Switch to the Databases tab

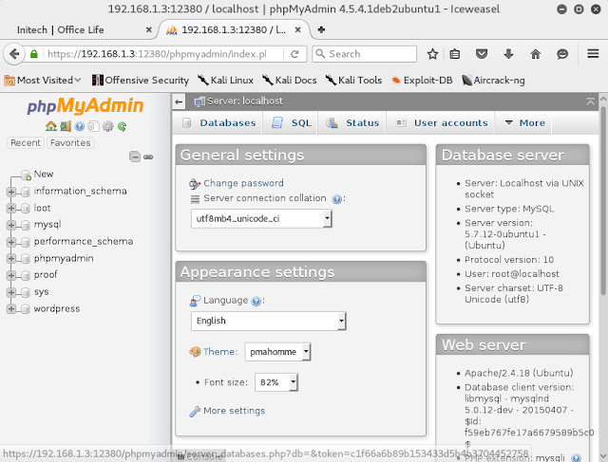pyautogui.click(x=218, y=123)
